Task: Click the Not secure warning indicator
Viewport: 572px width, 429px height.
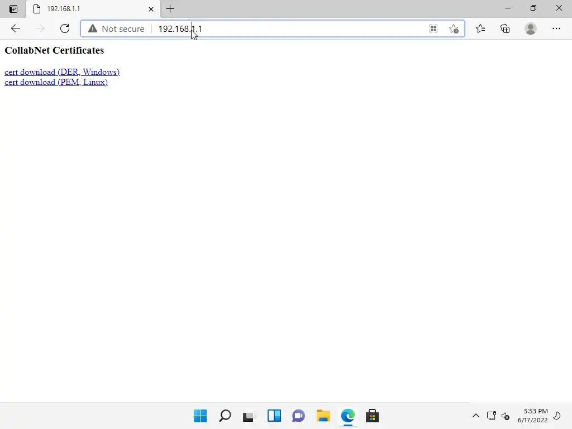Action: point(116,29)
